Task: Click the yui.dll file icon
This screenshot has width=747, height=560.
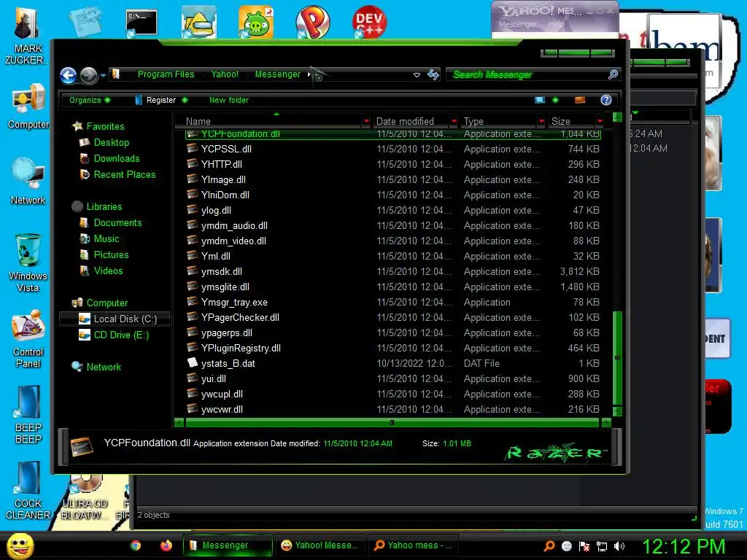Action: pyautogui.click(x=193, y=378)
